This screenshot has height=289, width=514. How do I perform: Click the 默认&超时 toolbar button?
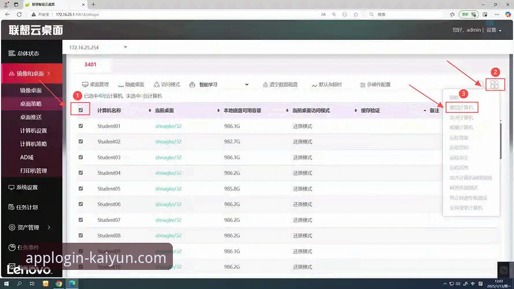327,84
